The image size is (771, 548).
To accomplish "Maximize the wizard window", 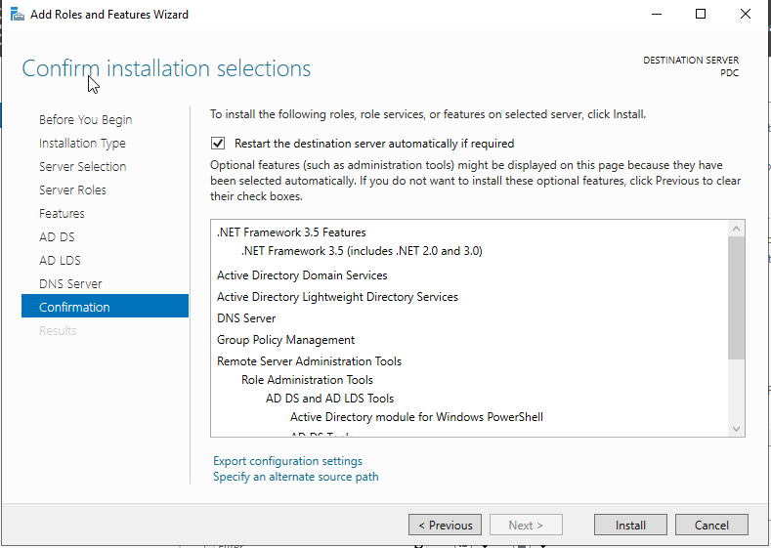I will (701, 15).
